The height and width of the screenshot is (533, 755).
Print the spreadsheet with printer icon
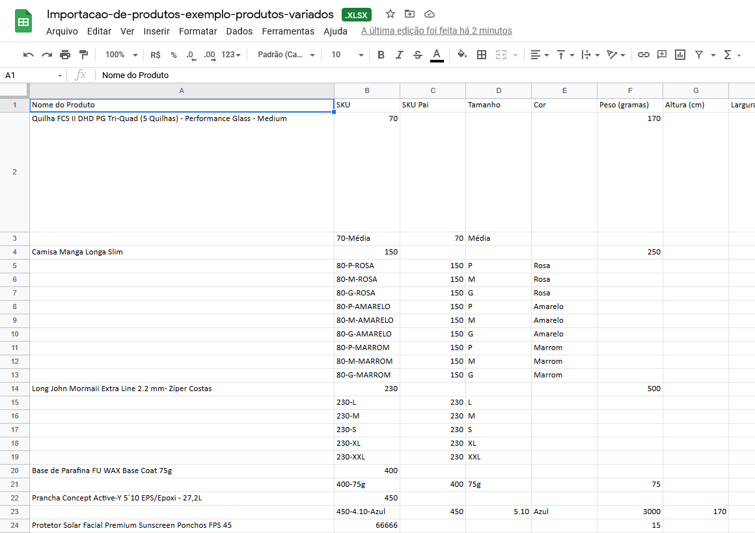[x=65, y=55]
